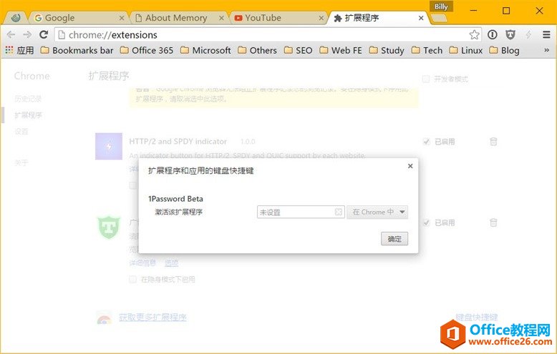Open the SEO bookmark folder
Image resolution: width=557 pixels, height=354 pixels.
pos(298,50)
